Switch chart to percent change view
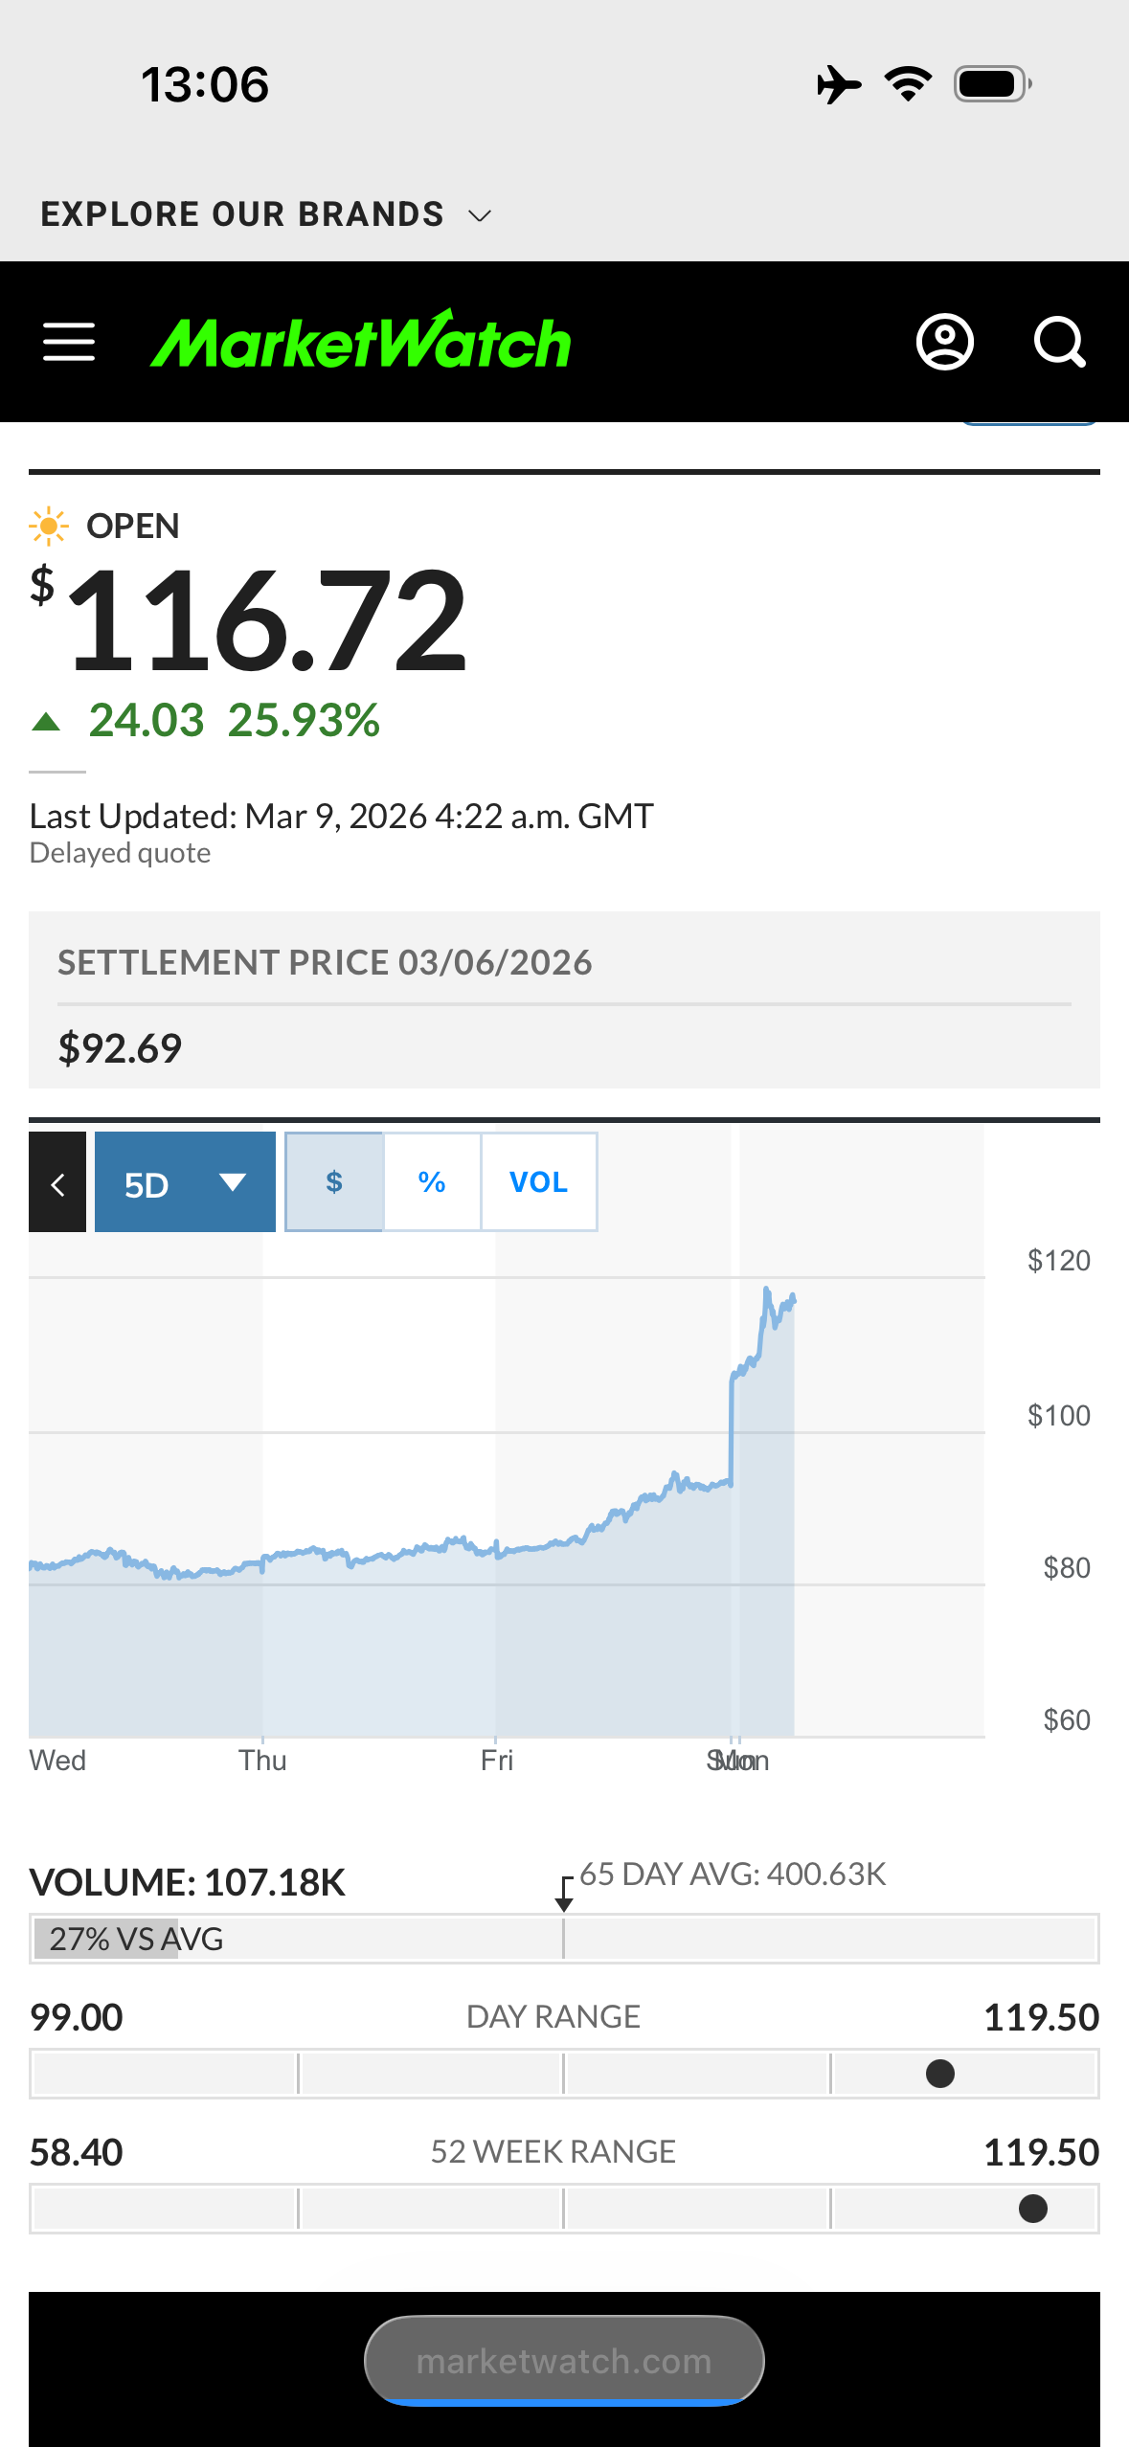This screenshot has height=2447, width=1129. pyautogui.click(x=432, y=1182)
